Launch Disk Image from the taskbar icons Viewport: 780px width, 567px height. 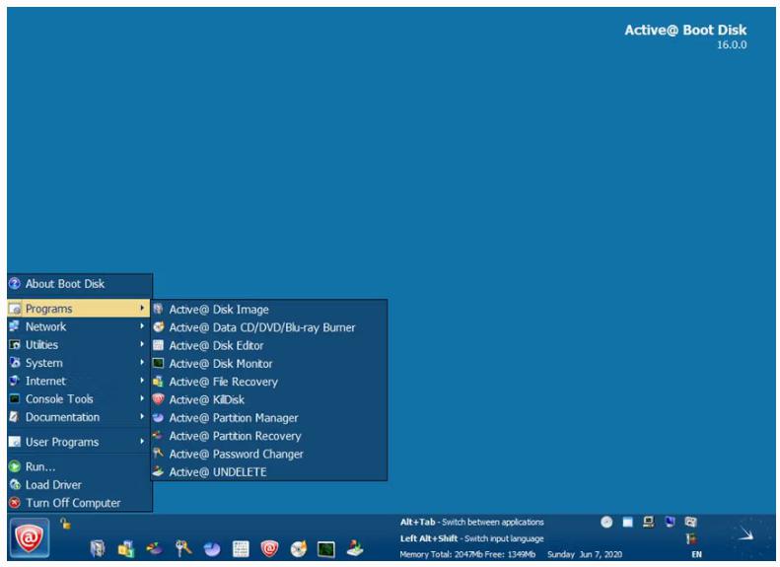[x=99, y=549]
